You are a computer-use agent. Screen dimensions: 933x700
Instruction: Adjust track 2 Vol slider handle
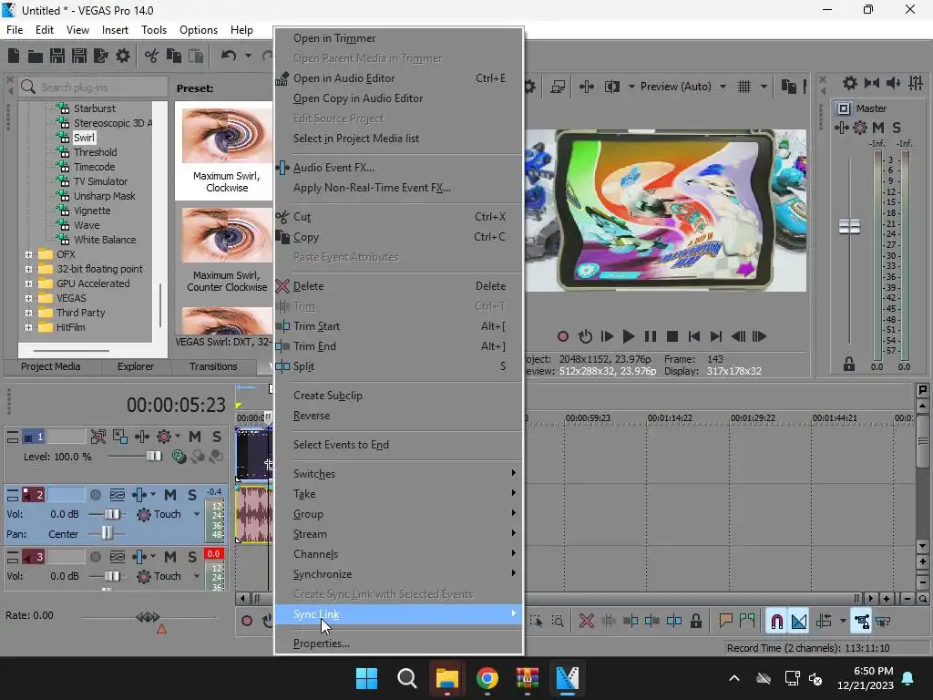[112, 514]
